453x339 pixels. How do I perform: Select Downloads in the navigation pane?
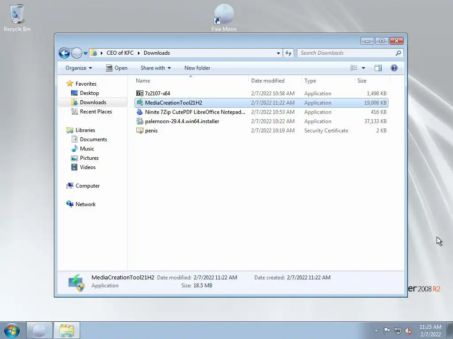click(x=93, y=102)
